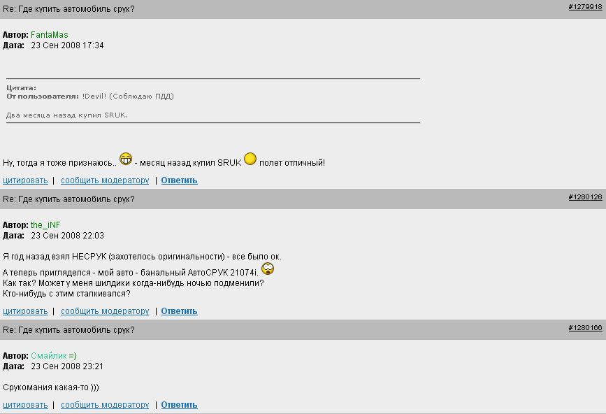Click Ответить under the Срукомания post
Image resolution: width=606 pixels, height=414 pixels.
(179, 405)
